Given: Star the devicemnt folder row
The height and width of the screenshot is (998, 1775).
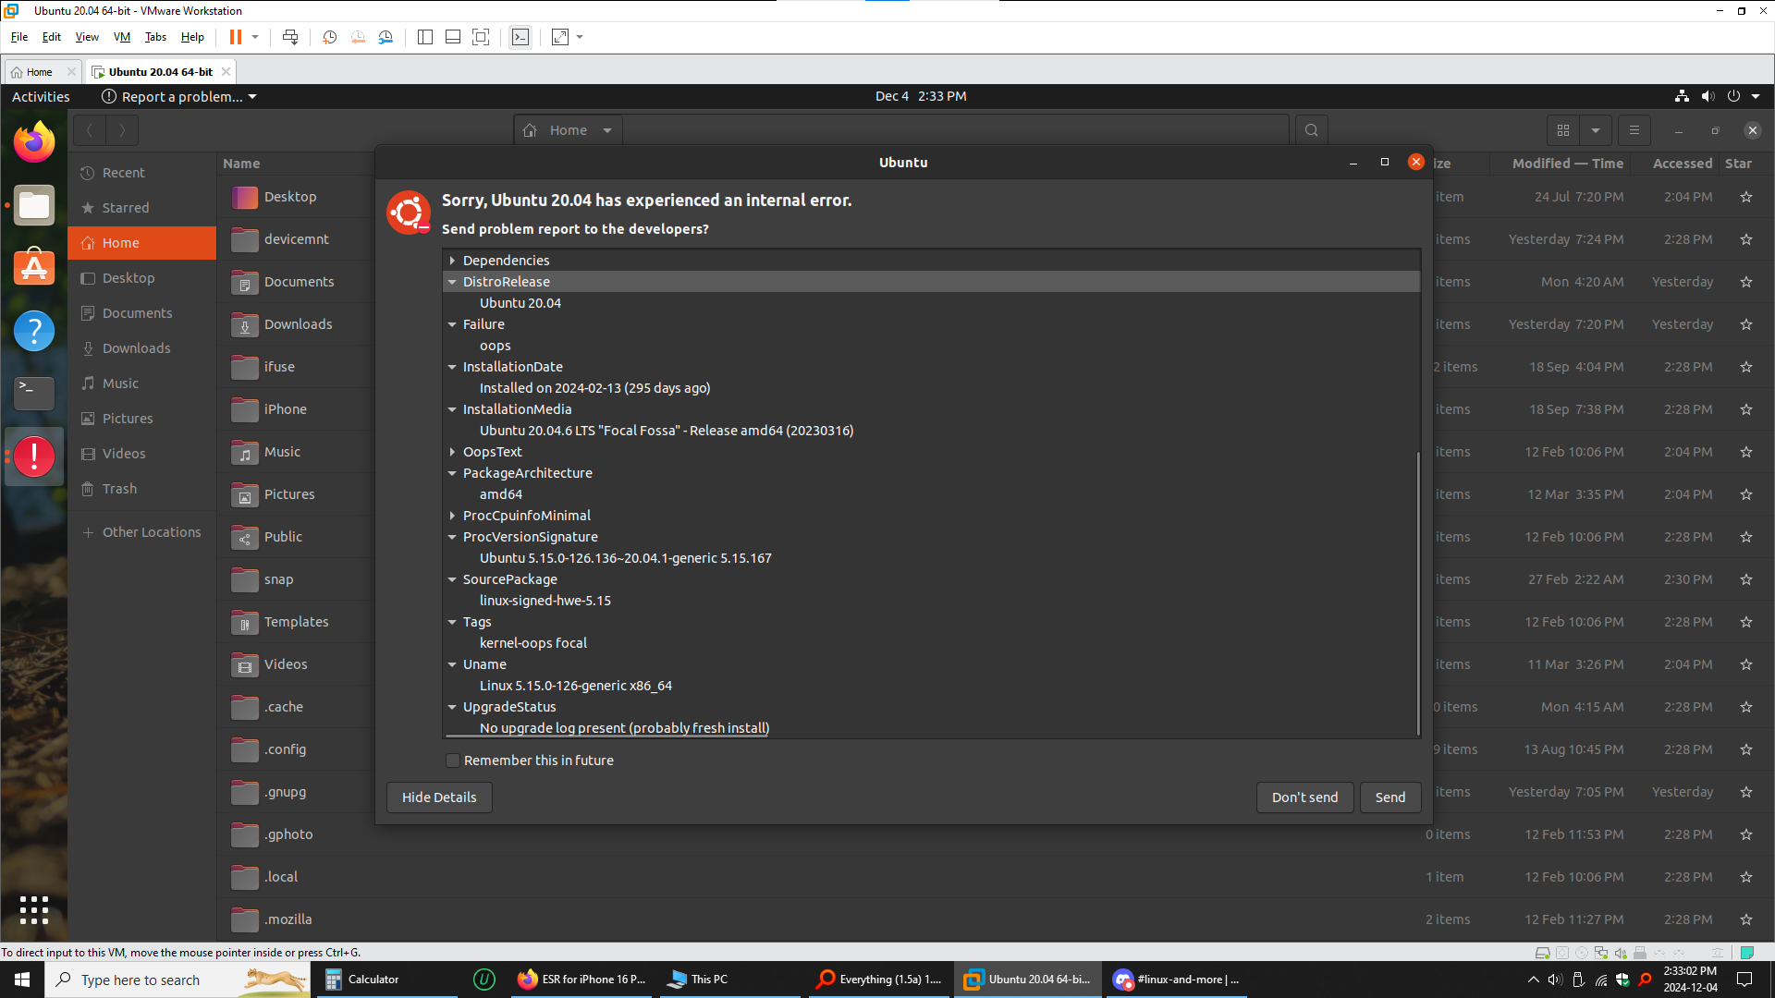Looking at the screenshot, I should point(1746,239).
